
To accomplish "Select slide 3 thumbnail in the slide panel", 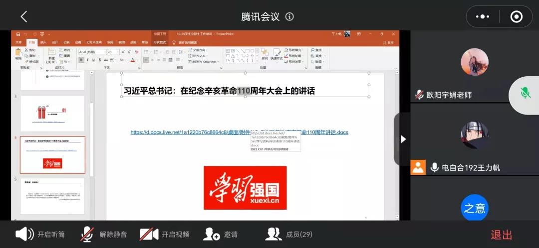I will click(52, 113).
